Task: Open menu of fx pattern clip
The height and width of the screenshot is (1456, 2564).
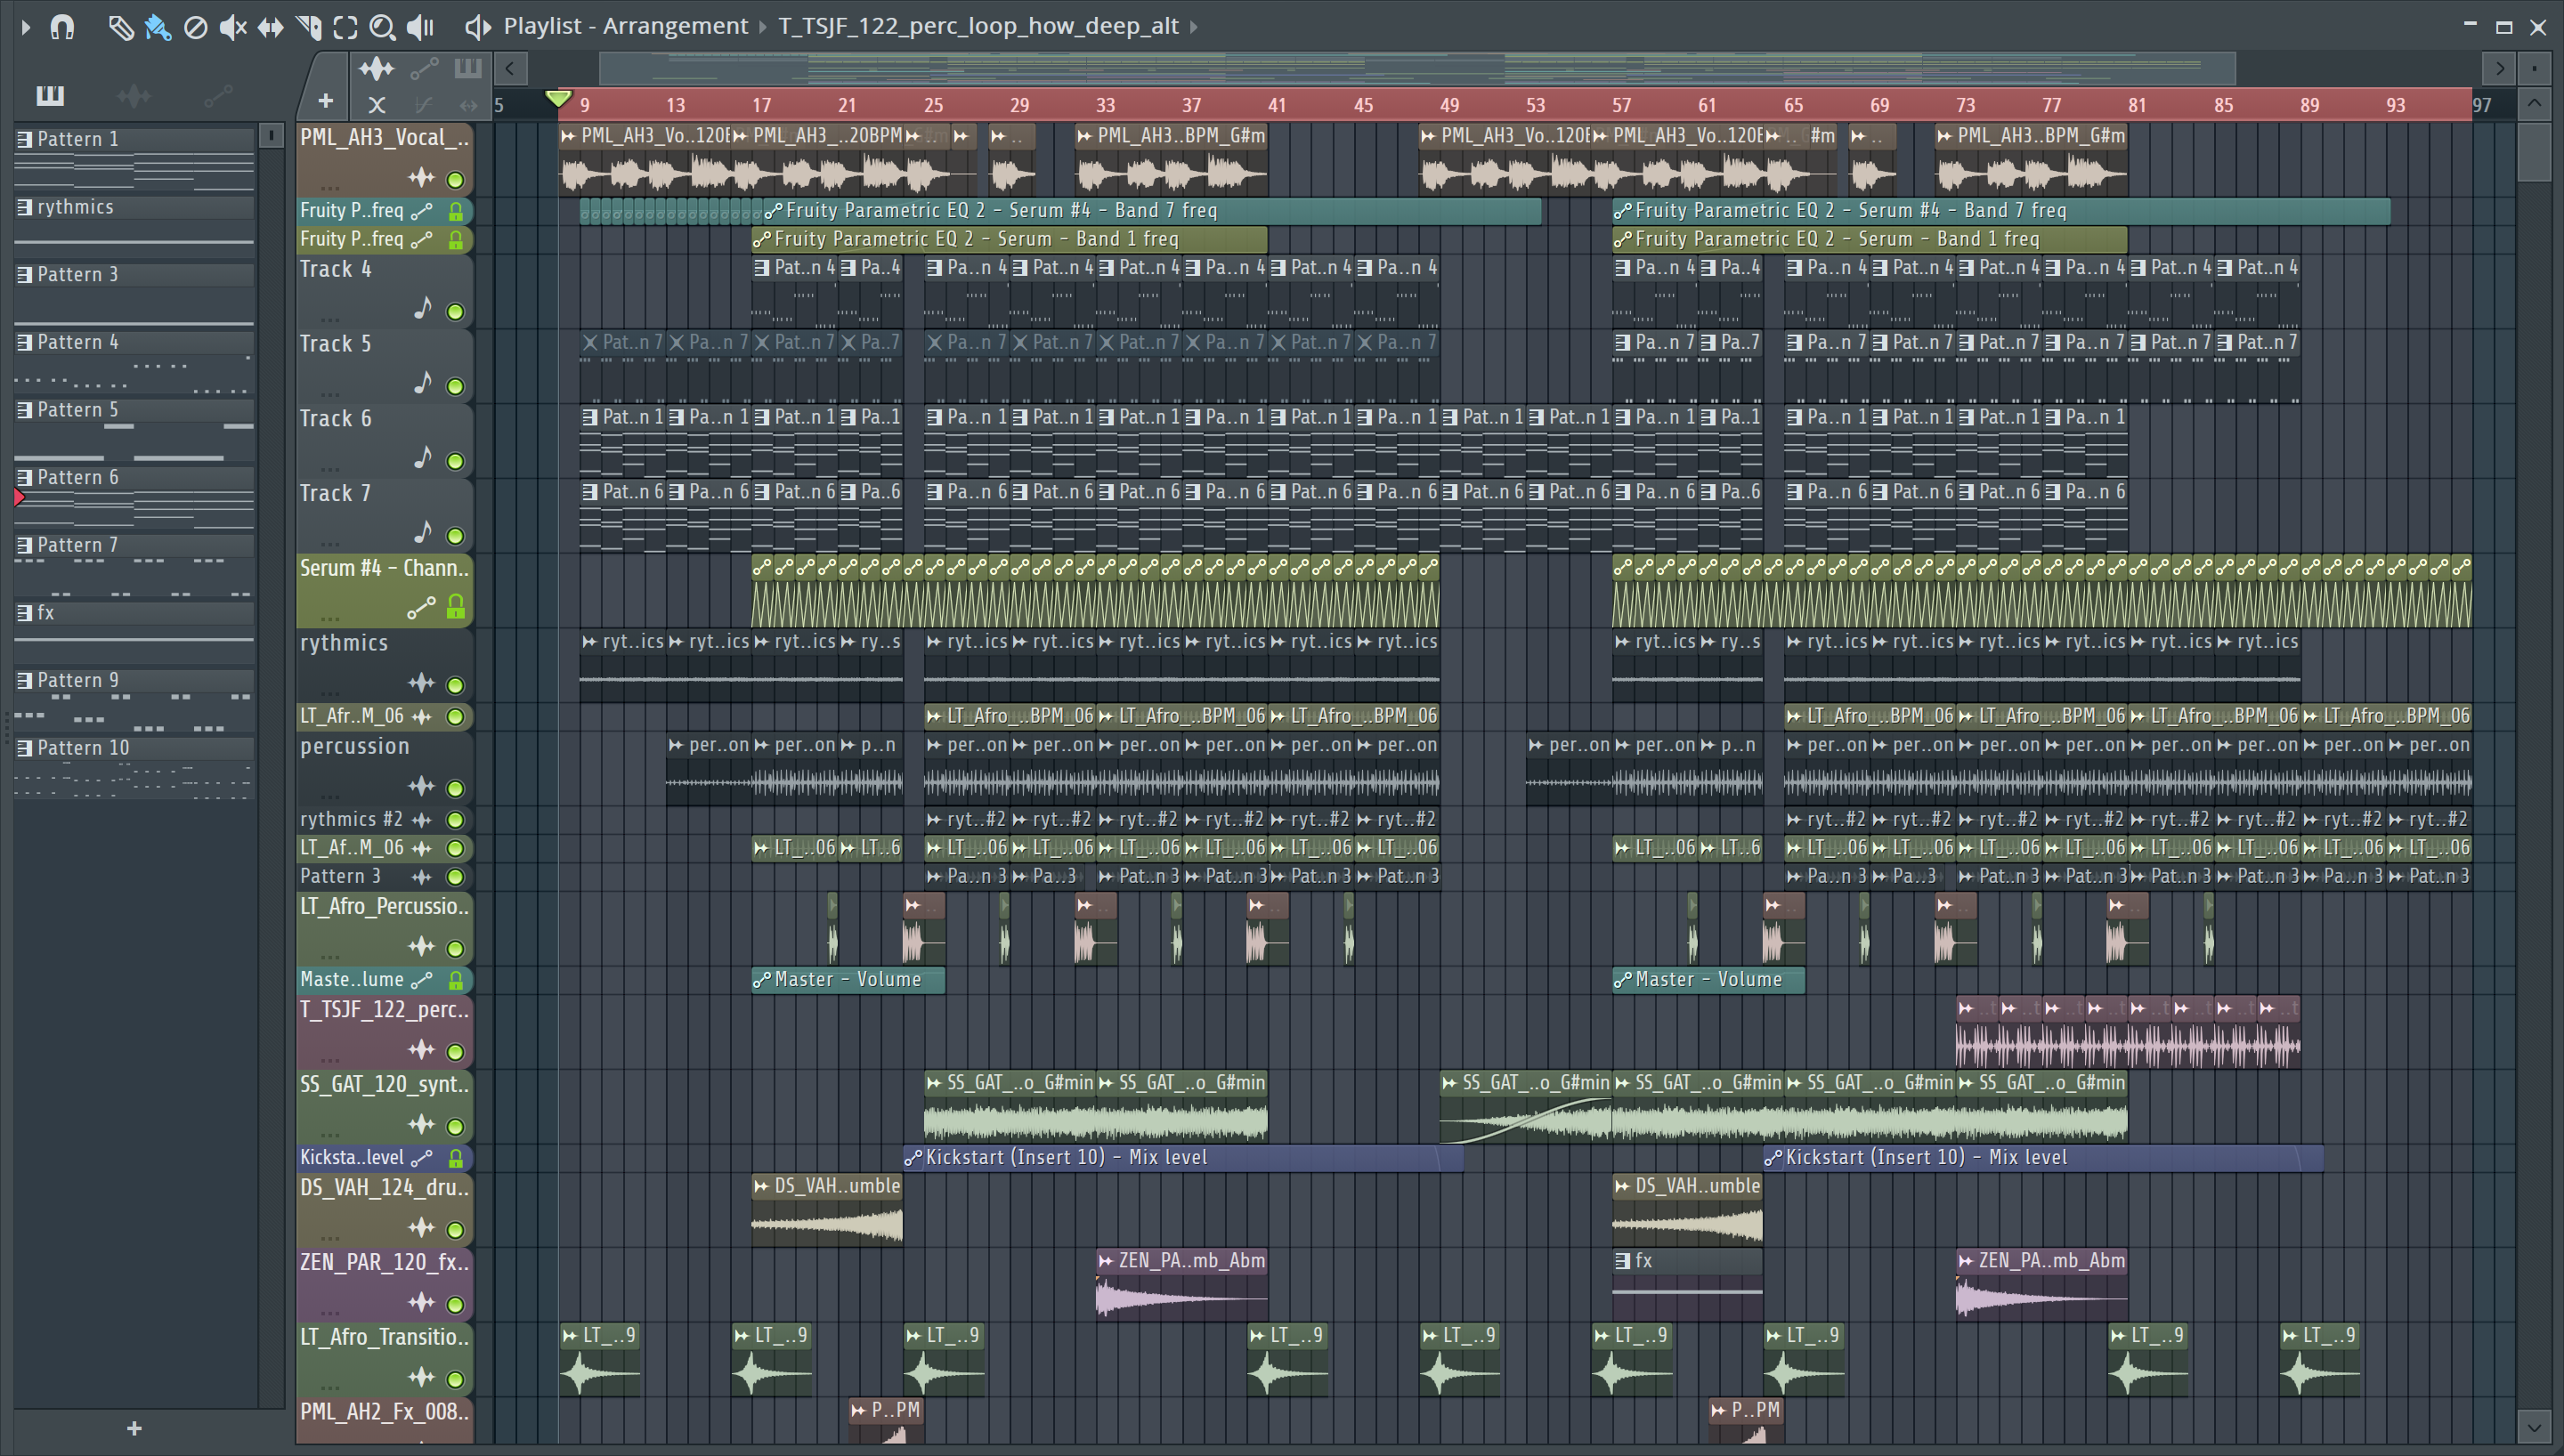Action: 1623,1261
